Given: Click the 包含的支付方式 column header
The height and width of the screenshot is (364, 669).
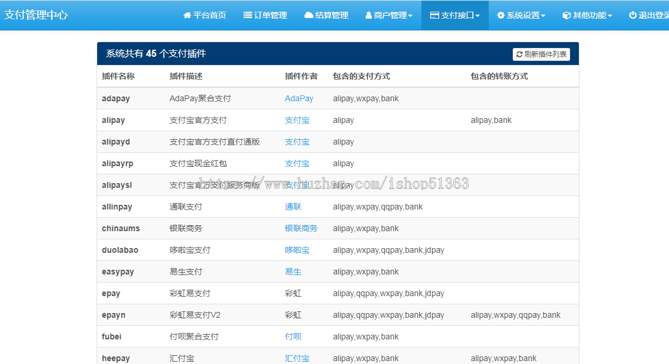Looking at the screenshot, I should point(361,77).
